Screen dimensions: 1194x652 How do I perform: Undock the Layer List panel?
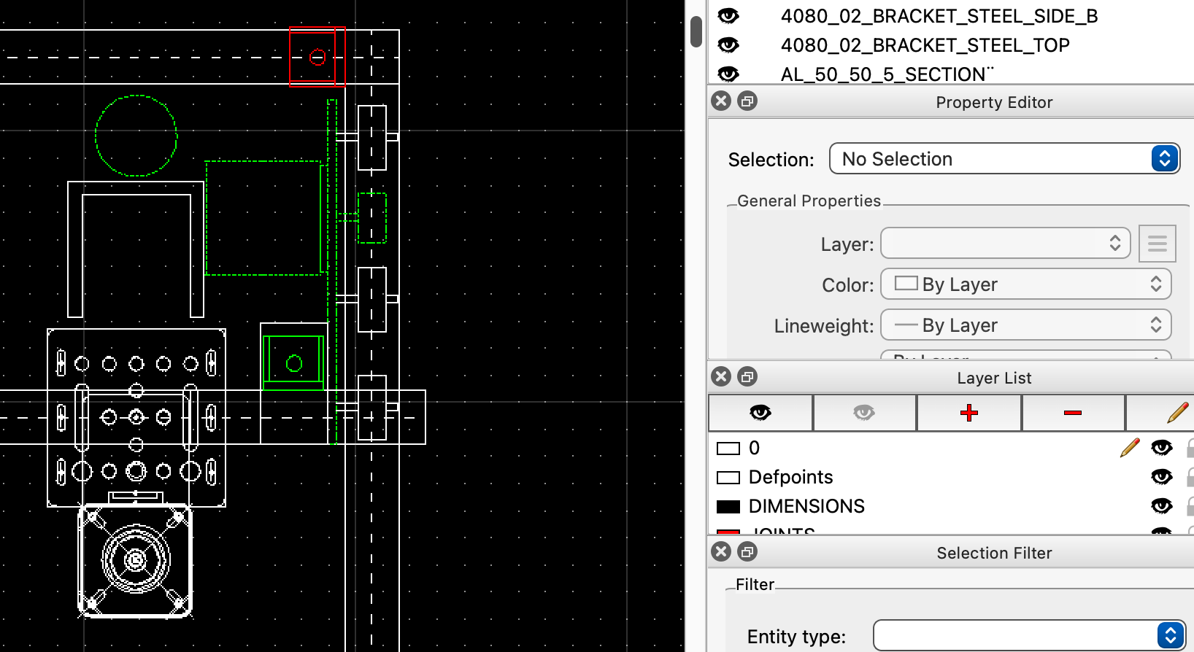point(747,377)
